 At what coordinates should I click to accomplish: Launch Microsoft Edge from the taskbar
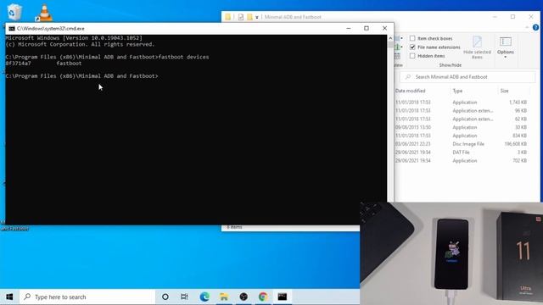coord(204,297)
